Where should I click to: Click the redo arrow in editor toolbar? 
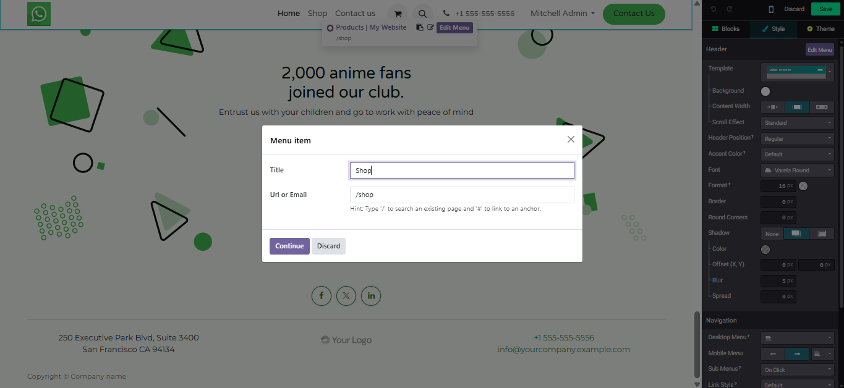pyautogui.click(x=729, y=9)
